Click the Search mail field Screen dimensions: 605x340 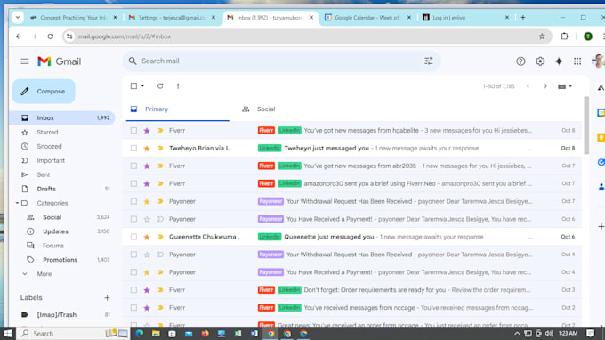pos(282,61)
